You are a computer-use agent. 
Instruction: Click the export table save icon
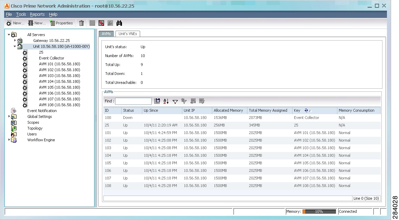coord(157,101)
